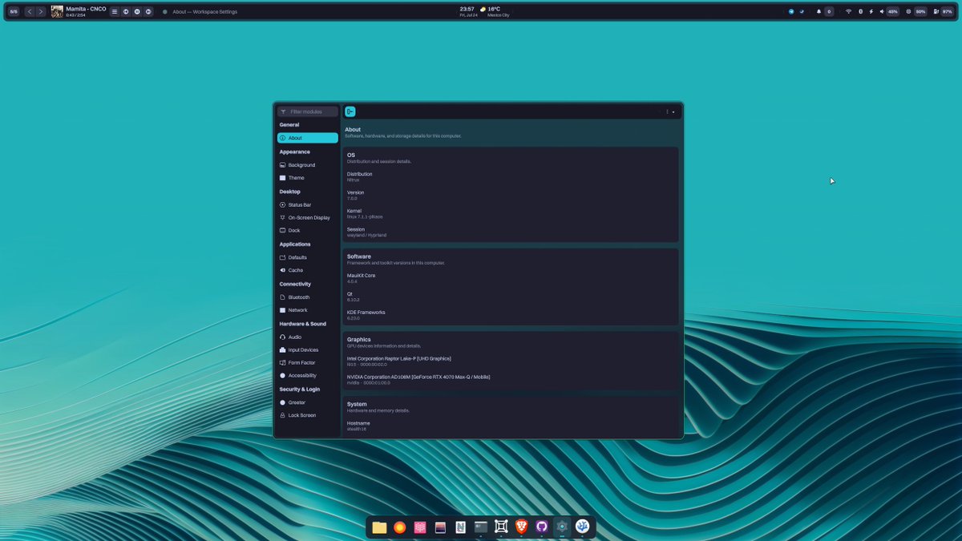Click the Telegram tray icon
Viewport: 962px width, 541px height.
pyautogui.click(x=791, y=11)
